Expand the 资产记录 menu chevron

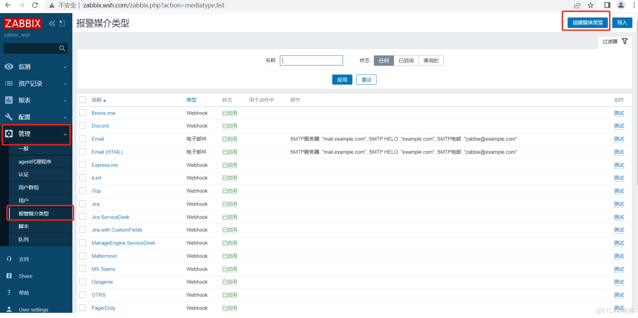coord(65,84)
